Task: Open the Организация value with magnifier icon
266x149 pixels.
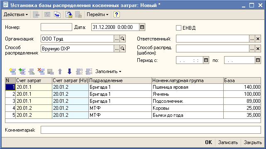Action: [122, 39]
